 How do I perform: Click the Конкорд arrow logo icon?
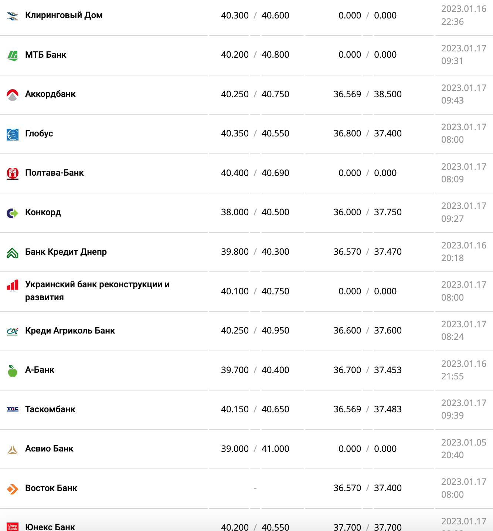[x=13, y=213]
